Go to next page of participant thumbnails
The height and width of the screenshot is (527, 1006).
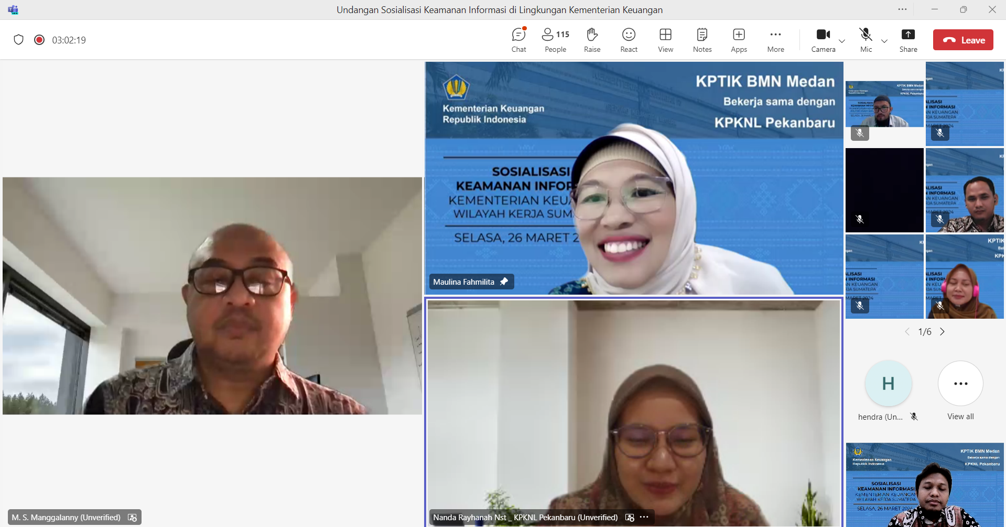pos(942,332)
